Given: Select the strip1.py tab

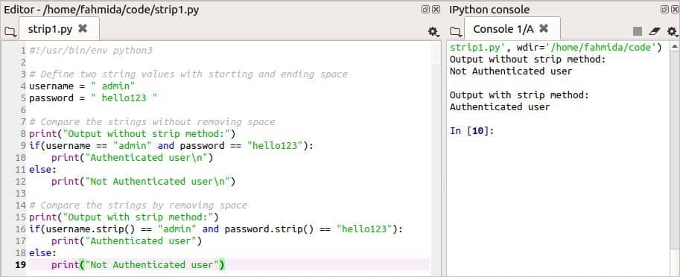Looking at the screenshot, I should (x=51, y=29).
